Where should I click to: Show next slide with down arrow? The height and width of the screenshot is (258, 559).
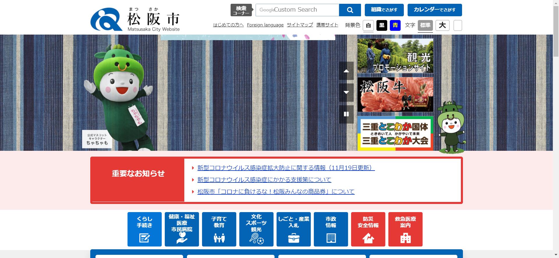[346, 92]
